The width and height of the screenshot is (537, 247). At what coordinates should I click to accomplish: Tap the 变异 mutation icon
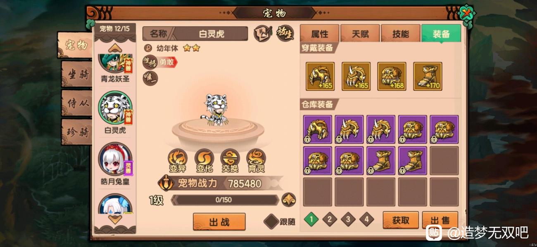(x=178, y=160)
